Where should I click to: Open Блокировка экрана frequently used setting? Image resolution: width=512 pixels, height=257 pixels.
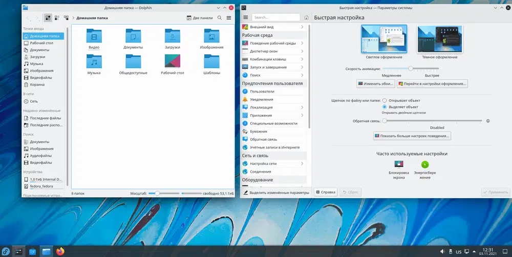399,170
